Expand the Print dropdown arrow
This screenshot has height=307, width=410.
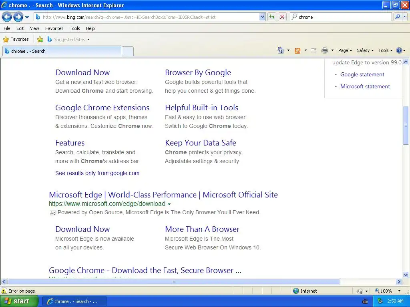(332, 50)
